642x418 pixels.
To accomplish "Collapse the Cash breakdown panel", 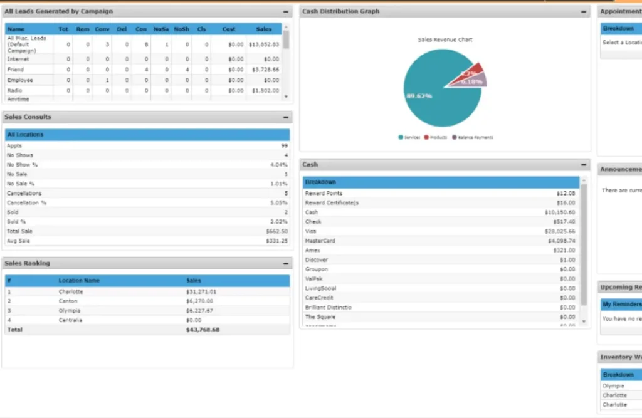I will 584,164.
